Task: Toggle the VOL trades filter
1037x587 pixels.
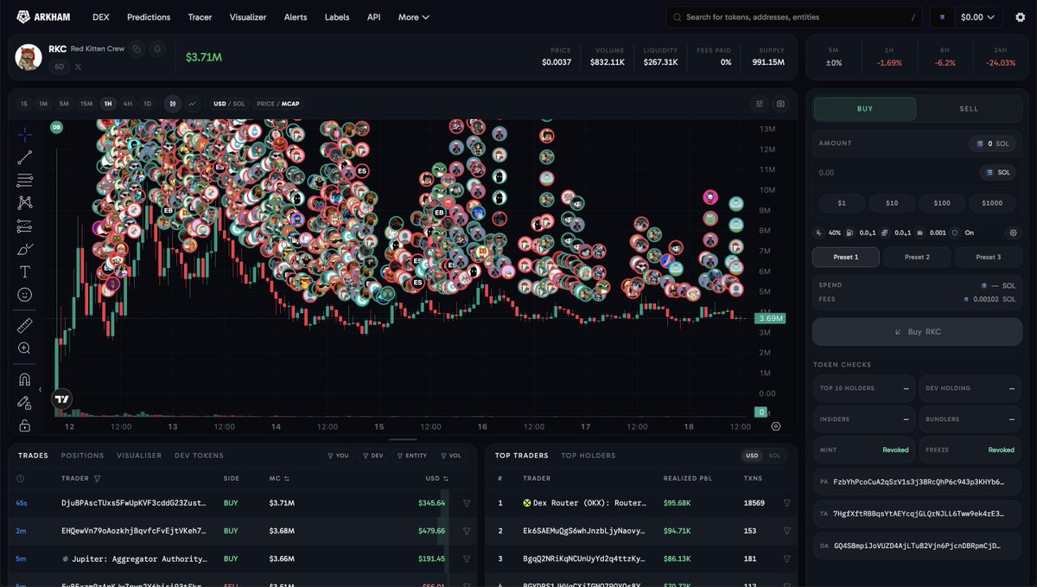Action: pyautogui.click(x=450, y=456)
